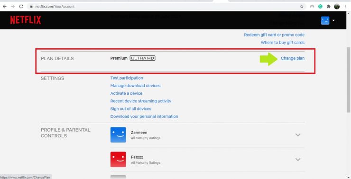Open Where to buy gift cards
The height and width of the screenshot is (179, 351).
point(283,43)
